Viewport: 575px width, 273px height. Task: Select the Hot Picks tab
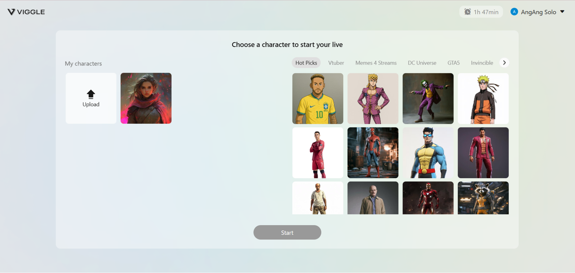(306, 63)
